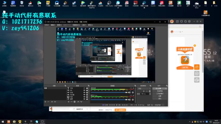Click the orange download button on Douyu ad
Viewport: 221px width, 124px height.
(x=185, y=68)
